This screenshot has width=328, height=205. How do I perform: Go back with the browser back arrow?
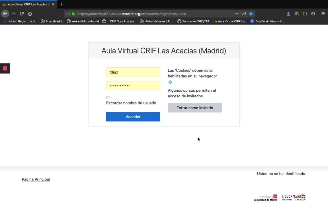tap(5, 14)
